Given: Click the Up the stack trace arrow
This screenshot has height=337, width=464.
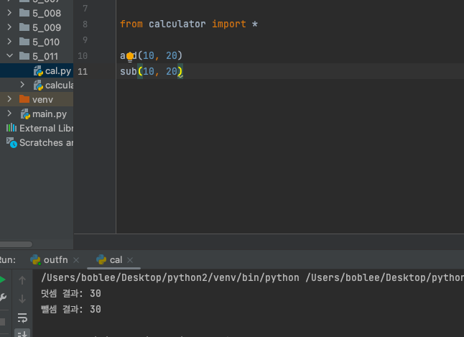Looking at the screenshot, I should (x=22, y=280).
